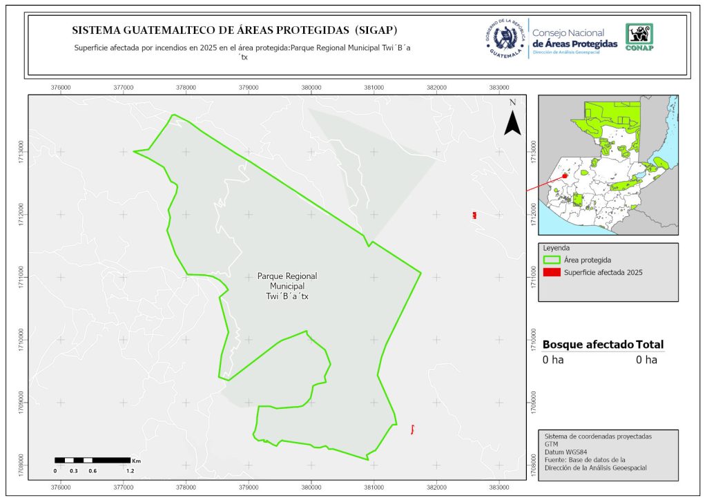Viewport: 707px width, 500px height.
Task: Select the Bosque afectado column header
Action: point(588,345)
